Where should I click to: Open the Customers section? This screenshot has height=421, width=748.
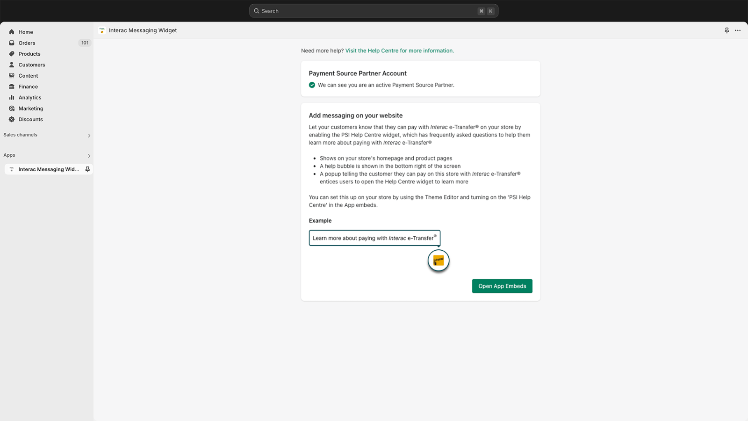point(31,65)
